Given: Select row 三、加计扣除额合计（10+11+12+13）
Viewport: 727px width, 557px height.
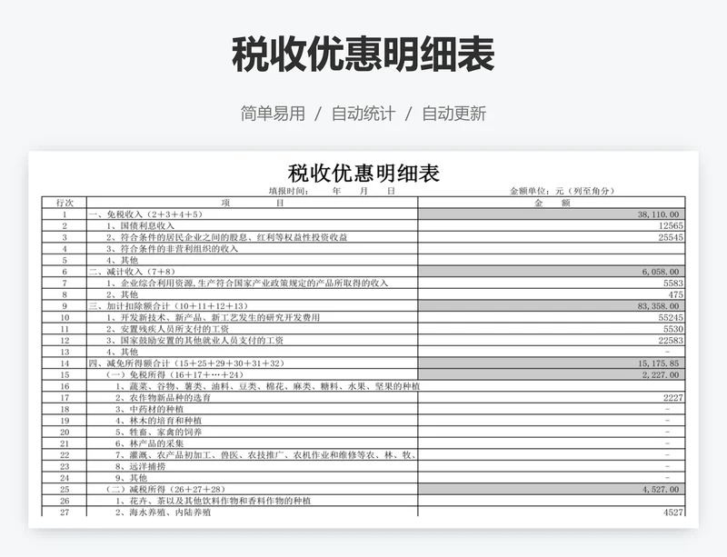Looking at the screenshot, I should coord(253,305).
